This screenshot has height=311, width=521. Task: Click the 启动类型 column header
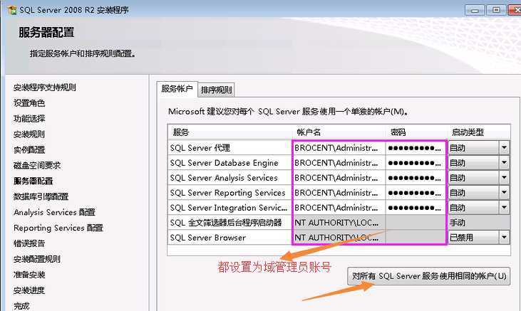click(479, 132)
